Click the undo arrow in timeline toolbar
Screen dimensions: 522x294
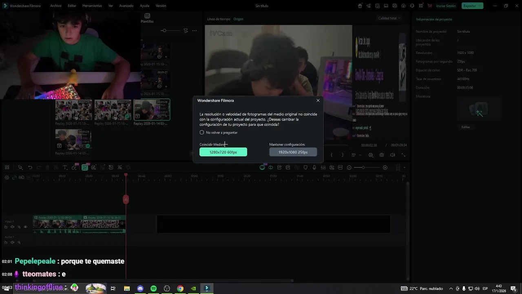tap(30, 167)
